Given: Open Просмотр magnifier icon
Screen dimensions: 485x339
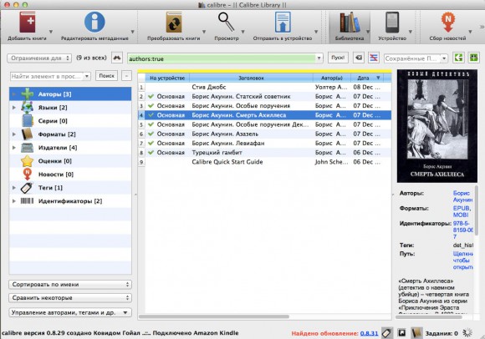Looking at the screenshot, I should 226,23.
